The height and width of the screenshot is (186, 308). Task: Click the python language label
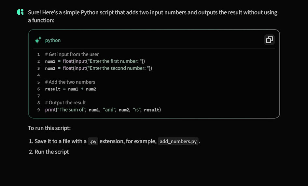53,40
